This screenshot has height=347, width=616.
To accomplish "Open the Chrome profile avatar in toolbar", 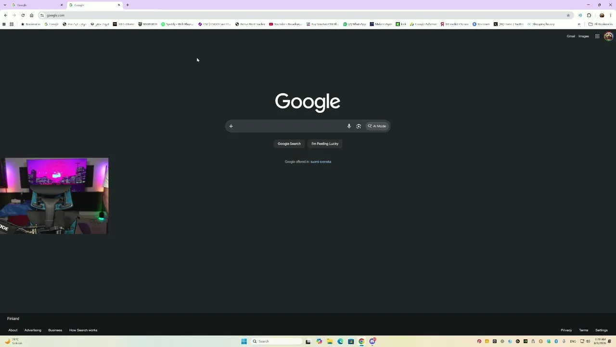I will (602, 15).
